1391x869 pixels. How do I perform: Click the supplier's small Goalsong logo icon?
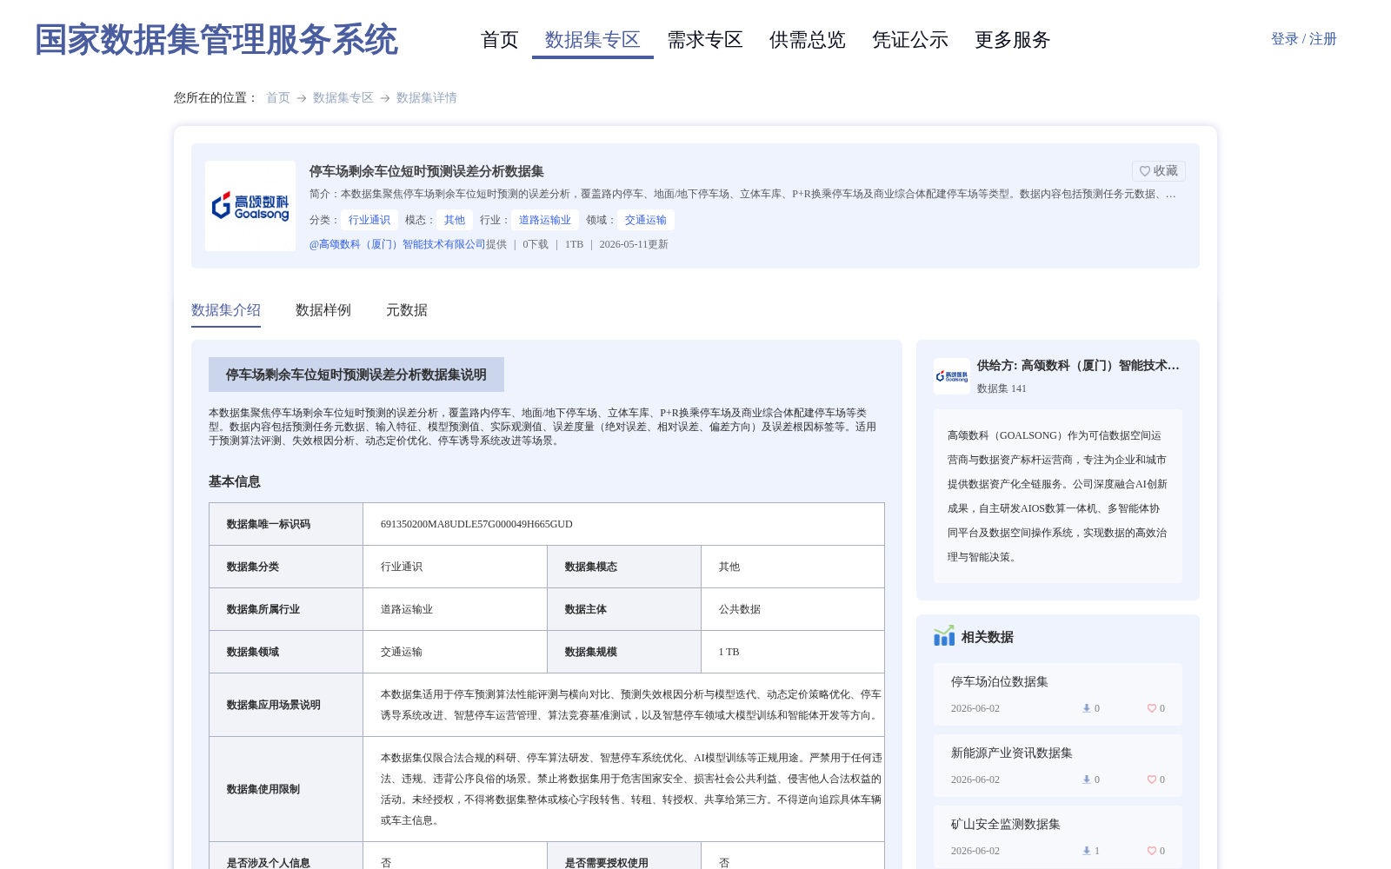tap(952, 376)
